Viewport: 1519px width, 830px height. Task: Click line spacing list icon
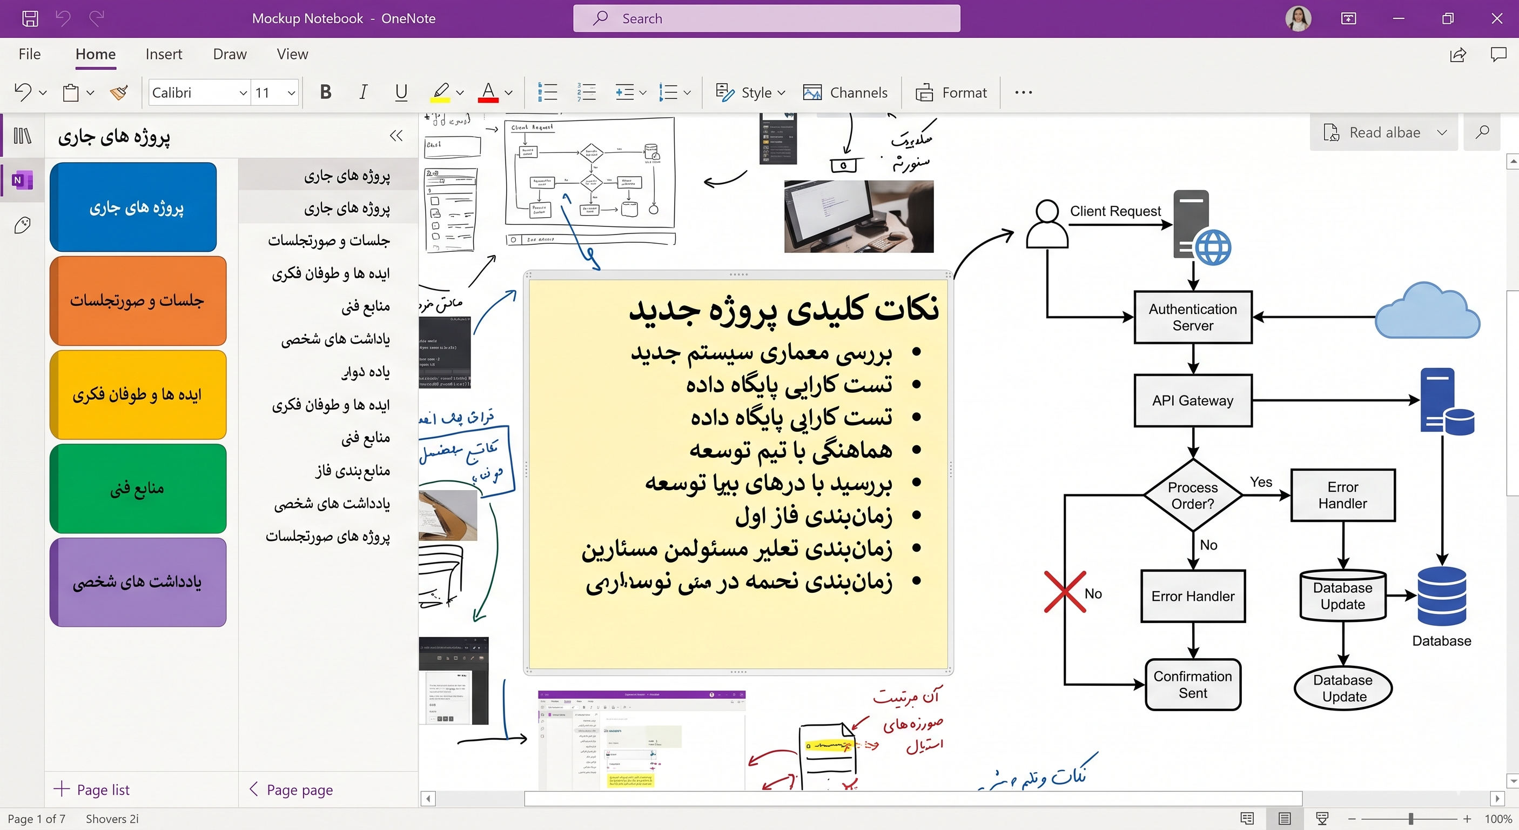click(x=668, y=92)
